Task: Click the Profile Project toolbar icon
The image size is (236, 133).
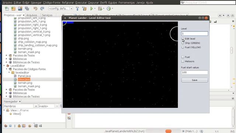Action: click(109, 8)
